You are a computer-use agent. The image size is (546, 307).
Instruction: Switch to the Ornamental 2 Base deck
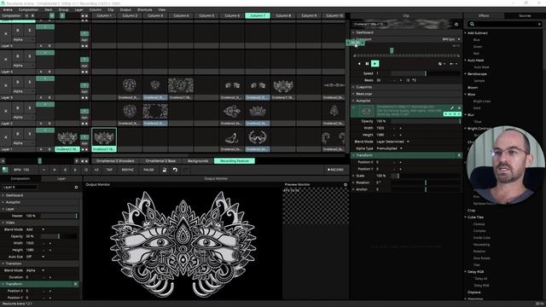(x=160, y=161)
